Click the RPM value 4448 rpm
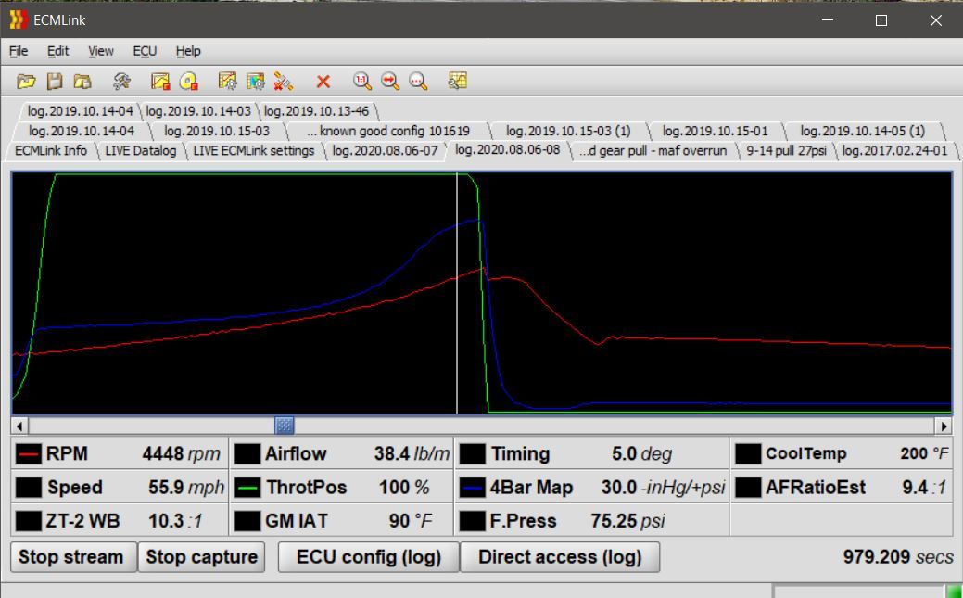The width and height of the screenshot is (963, 598). pyautogui.click(x=181, y=454)
